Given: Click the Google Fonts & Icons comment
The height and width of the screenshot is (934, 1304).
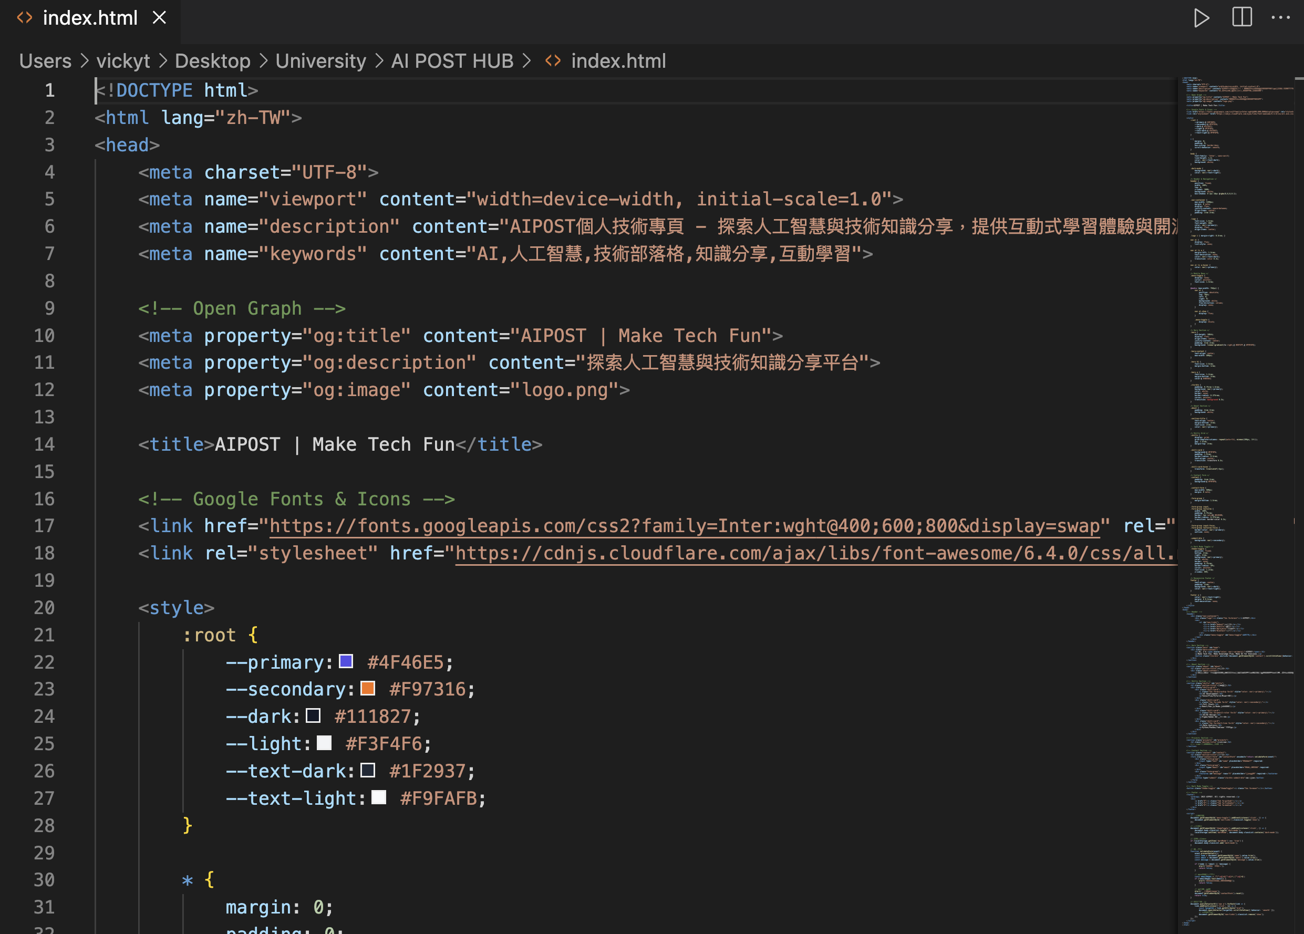Looking at the screenshot, I should 297,499.
